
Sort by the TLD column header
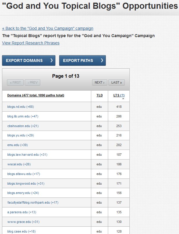click(x=99, y=95)
